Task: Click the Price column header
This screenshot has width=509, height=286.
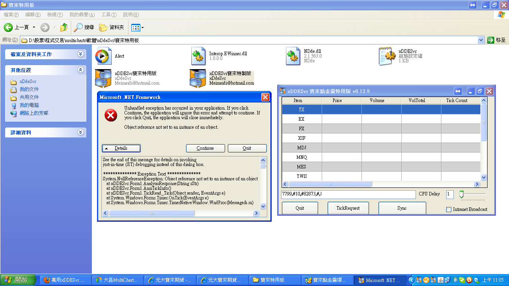Action: click(341, 100)
